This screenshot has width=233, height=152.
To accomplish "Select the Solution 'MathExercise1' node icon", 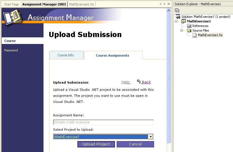I will (x=178, y=17).
